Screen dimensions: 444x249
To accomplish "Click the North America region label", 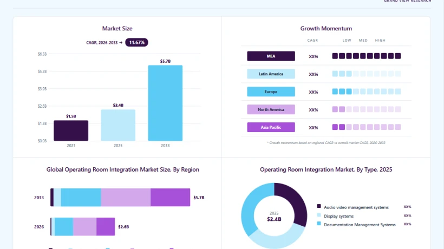I will click(x=271, y=109).
